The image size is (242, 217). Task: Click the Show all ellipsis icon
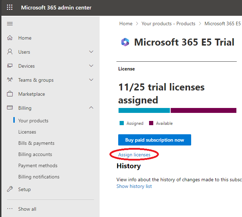[x=10, y=209]
